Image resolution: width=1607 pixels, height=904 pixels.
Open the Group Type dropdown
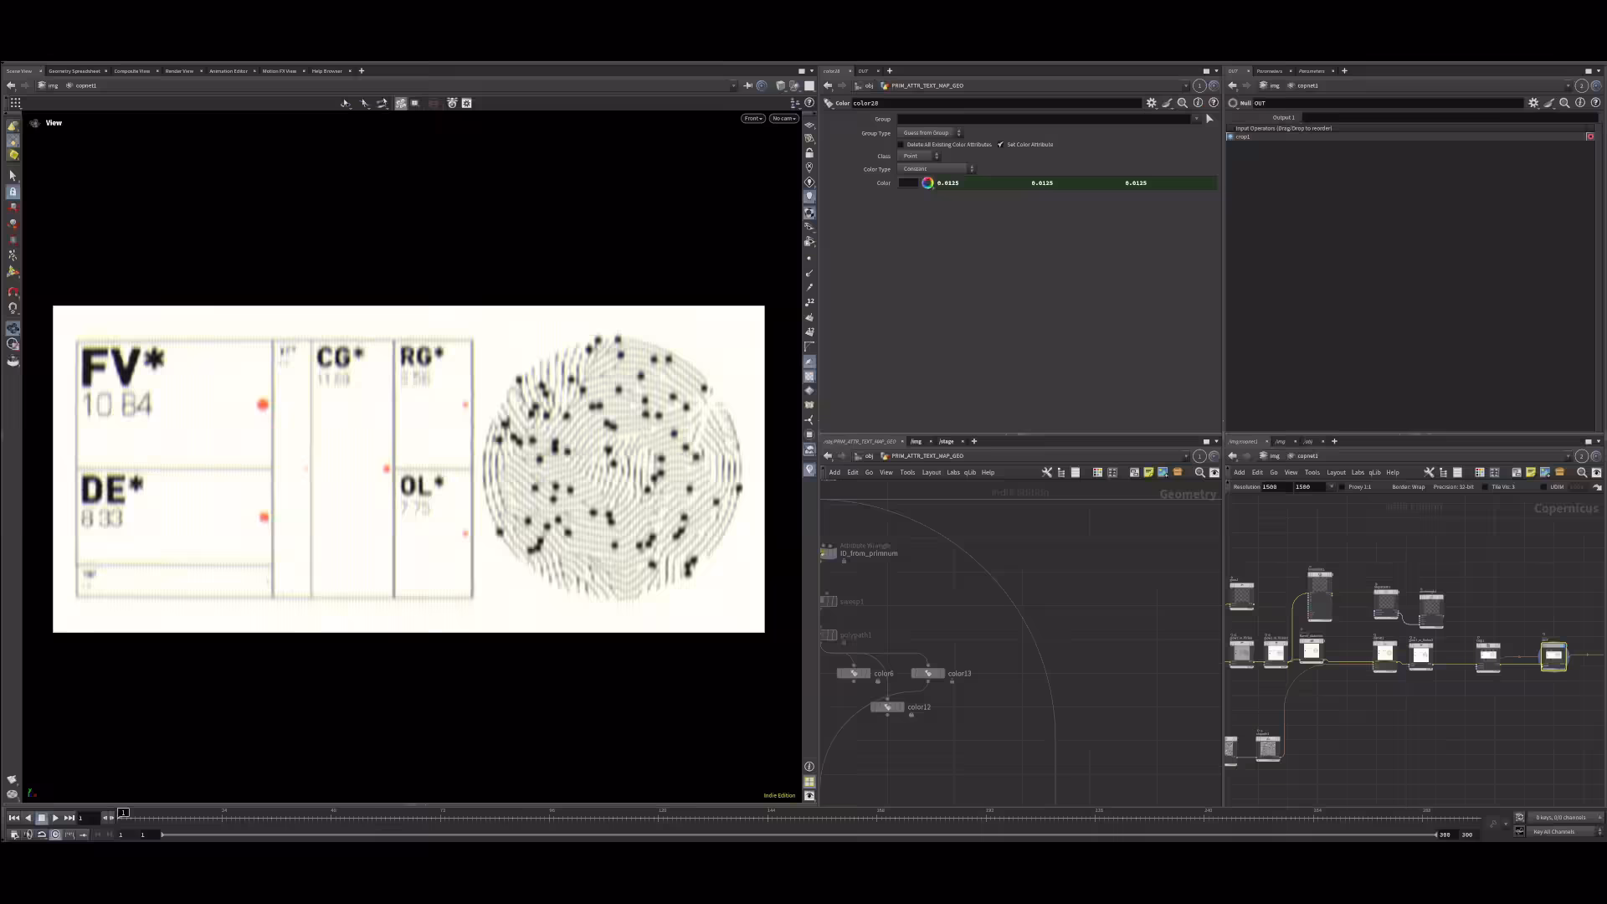pos(930,132)
